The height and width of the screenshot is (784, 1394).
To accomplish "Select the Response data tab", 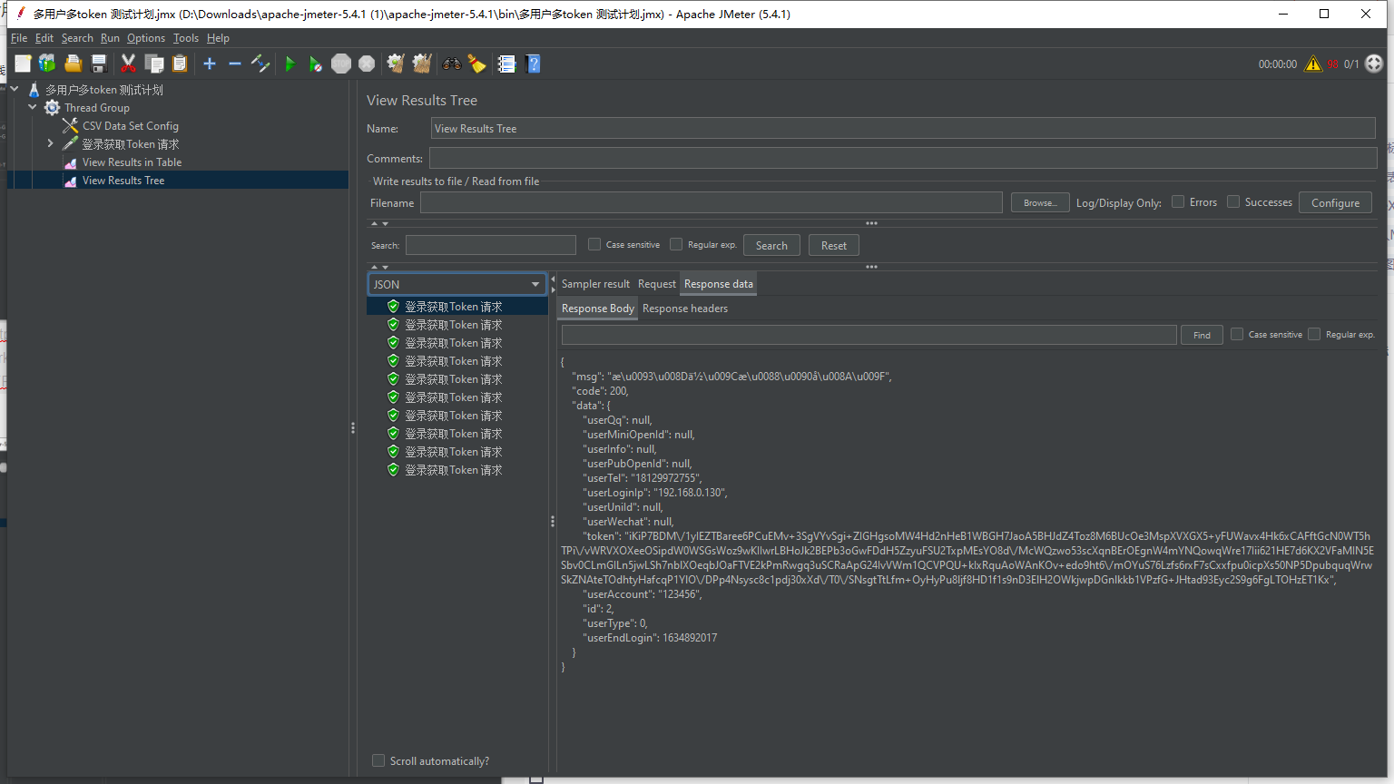I will (x=719, y=284).
